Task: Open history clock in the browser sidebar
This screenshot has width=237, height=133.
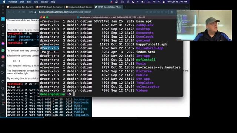Action: (x=3, y=88)
